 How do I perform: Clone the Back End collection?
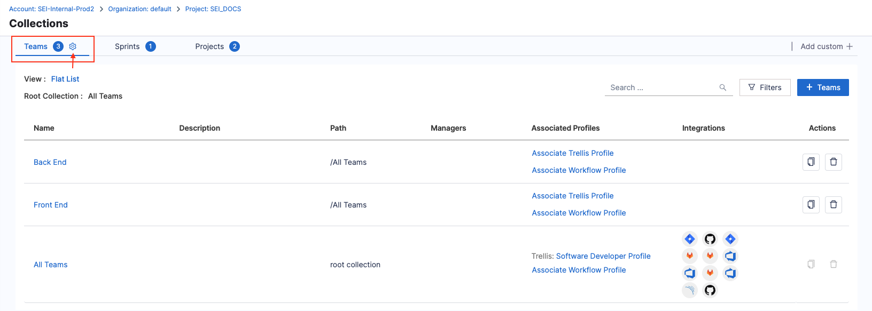click(811, 162)
